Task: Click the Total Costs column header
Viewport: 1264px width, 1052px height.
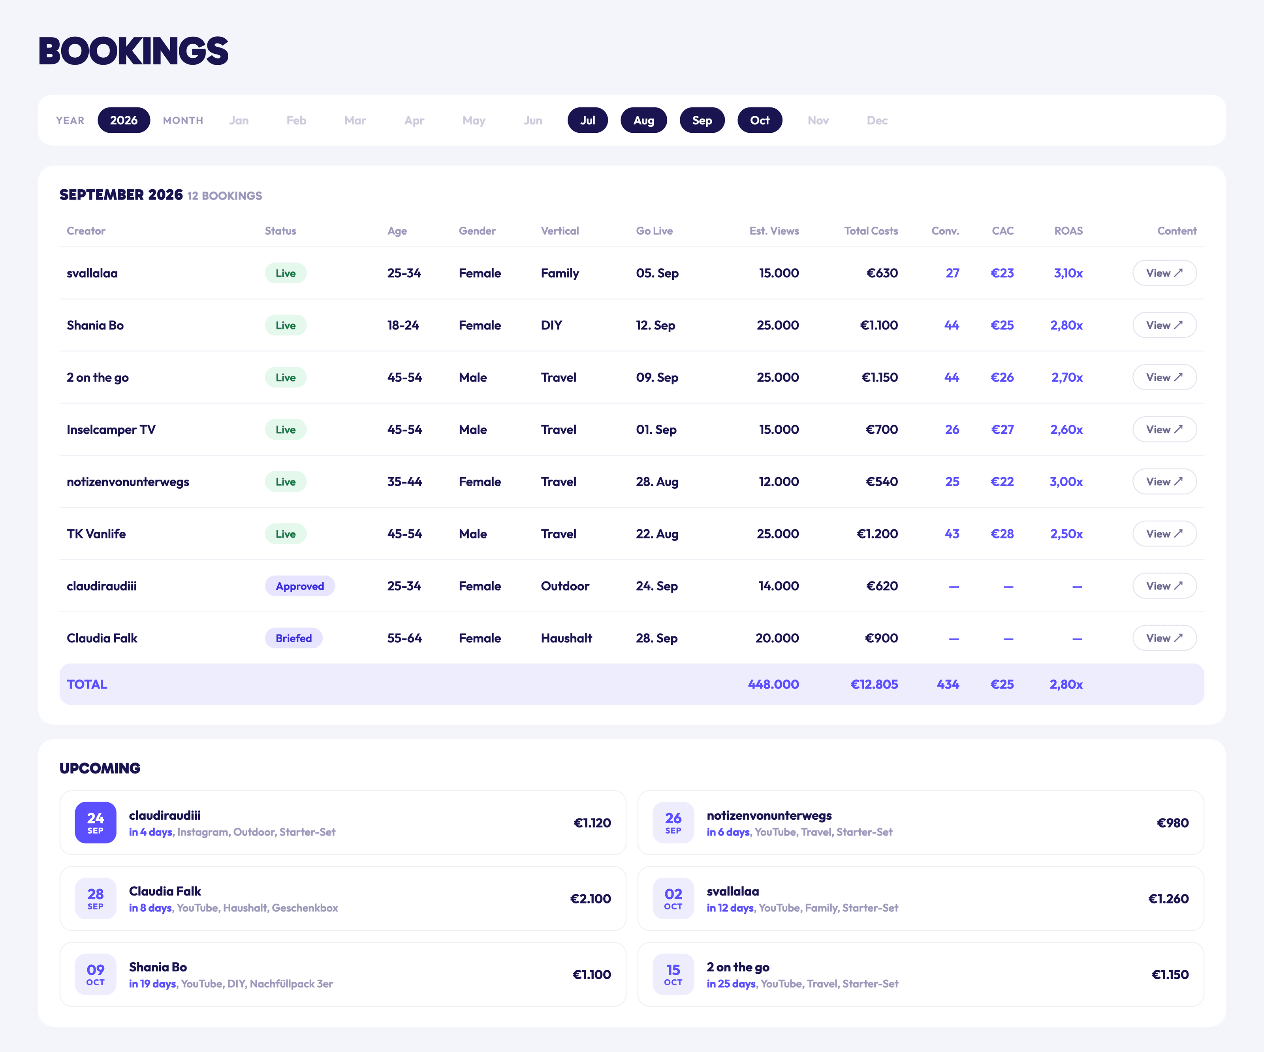Action: coord(871,231)
